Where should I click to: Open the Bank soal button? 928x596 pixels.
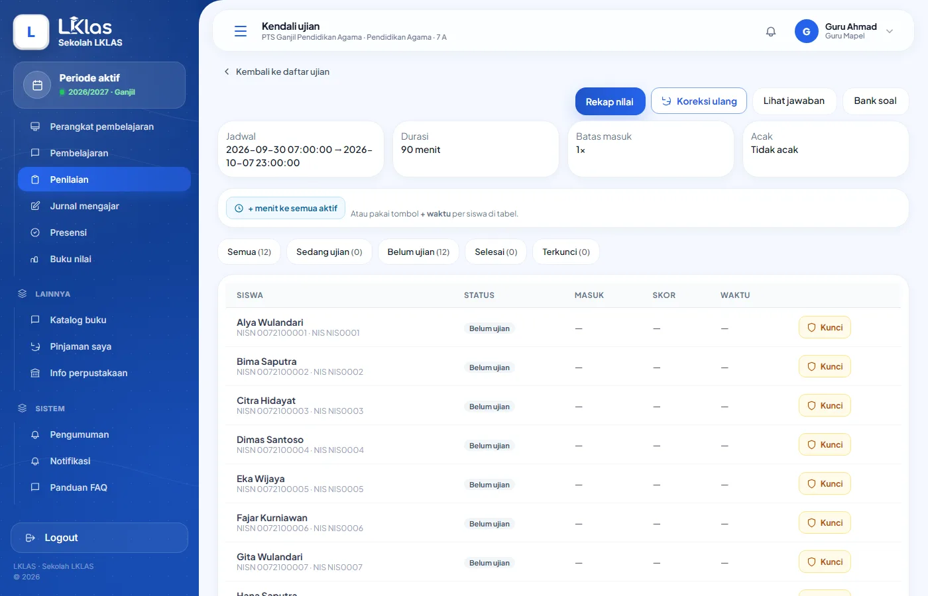tap(875, 101)
